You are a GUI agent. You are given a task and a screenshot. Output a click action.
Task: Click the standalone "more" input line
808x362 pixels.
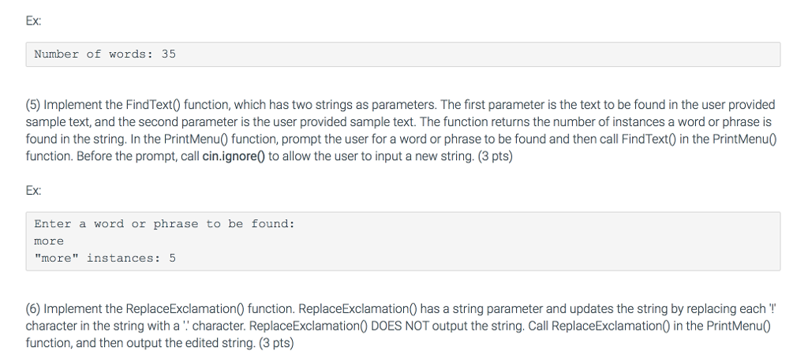tap(49, 241)
